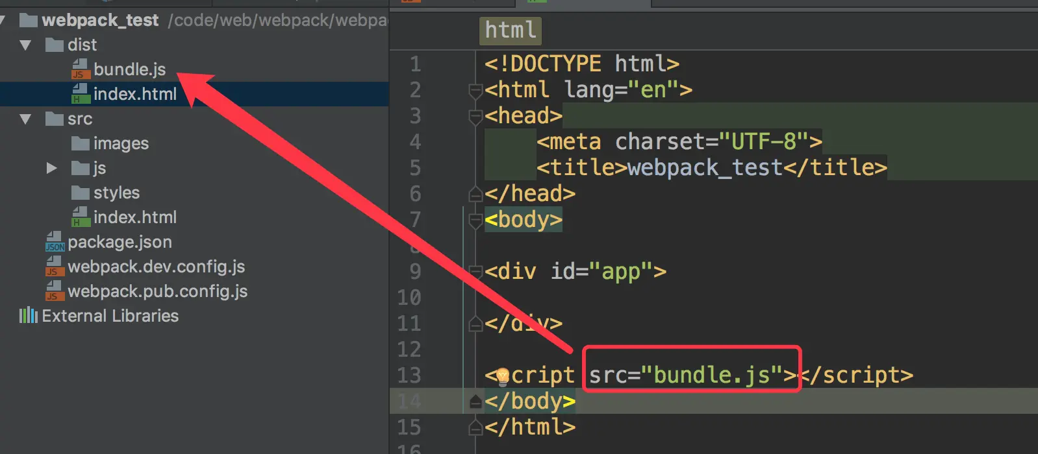Click the html breadcrumb in editor

(511, 30)
